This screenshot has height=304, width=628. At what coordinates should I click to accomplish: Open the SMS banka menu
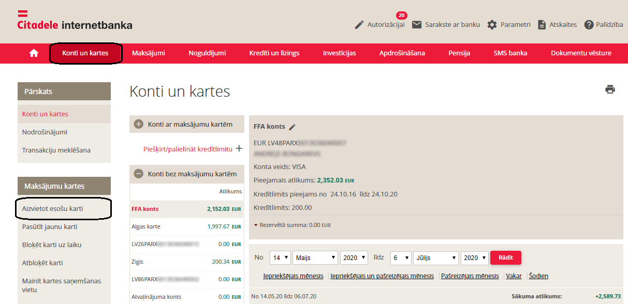coord(510,53)
